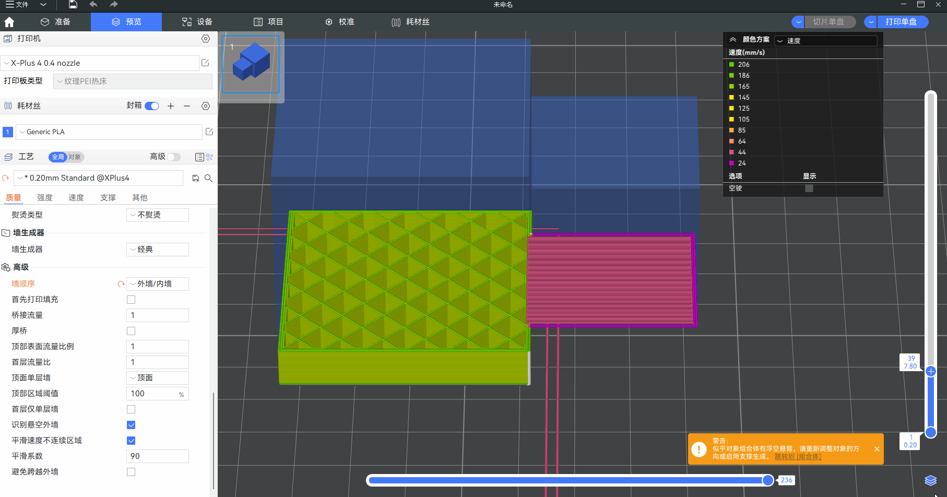Screen dimensions: 947x497
Task: Enable the 厚桥 checkbox
Action: pos(131,331)
